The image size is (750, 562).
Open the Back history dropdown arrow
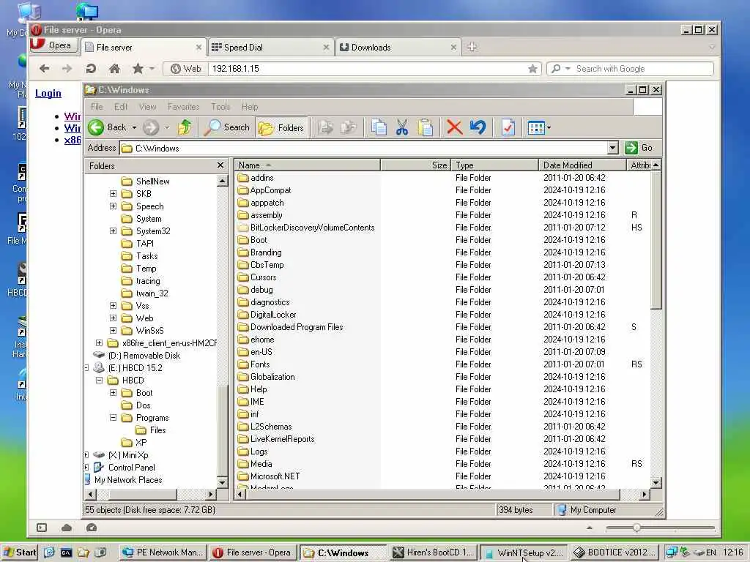[134, 127]
